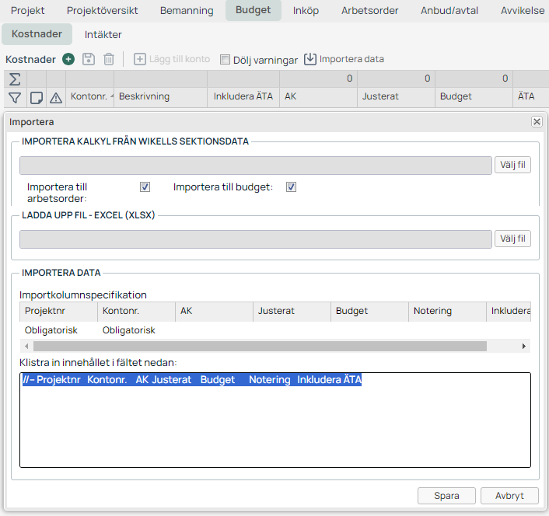Screen dimensions: 549x516
Task: Open the Avvikelse tab
Action: coord(523,11)
